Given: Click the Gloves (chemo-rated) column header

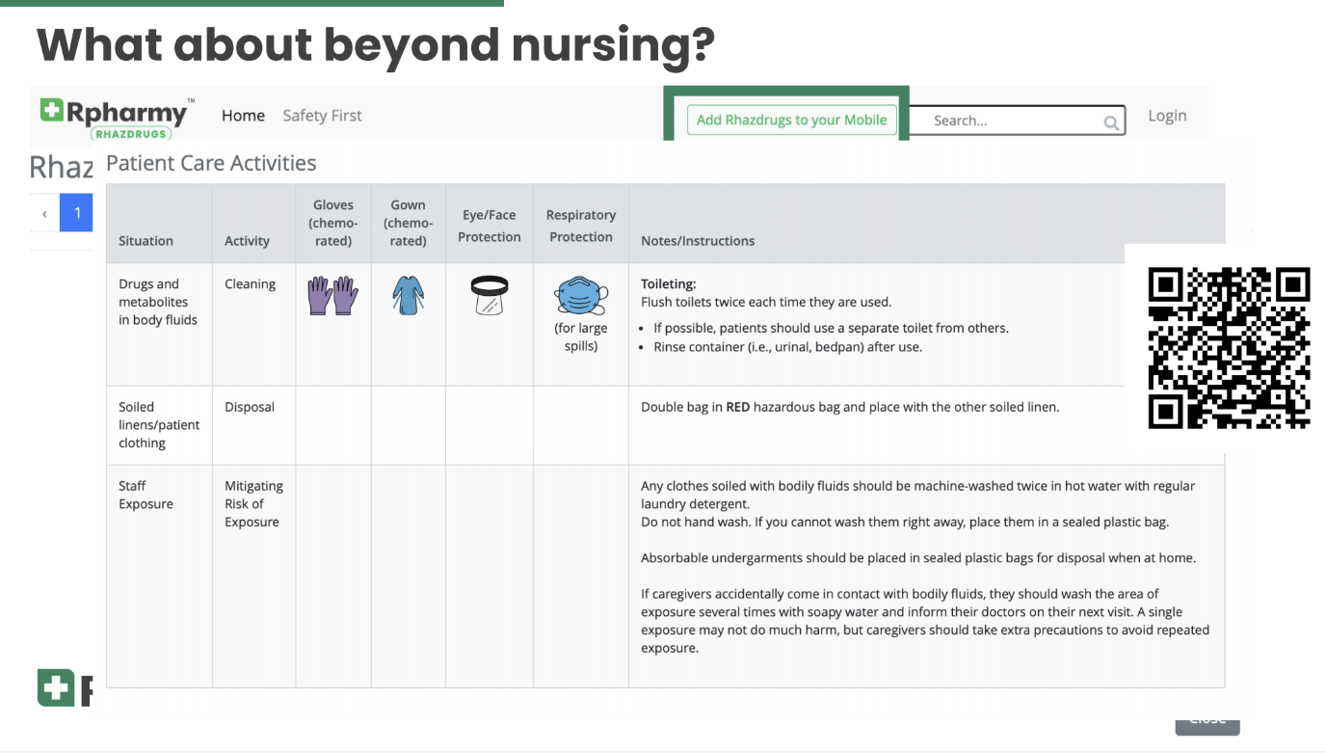Looking at the screenshot, I should tap(333, 223).
